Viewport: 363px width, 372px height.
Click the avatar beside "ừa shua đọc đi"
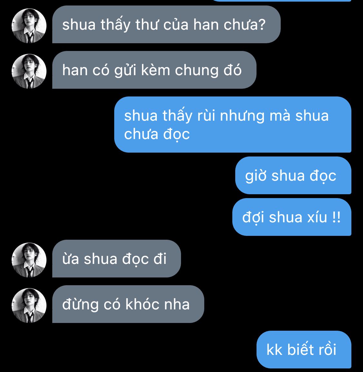coord(29,260)
